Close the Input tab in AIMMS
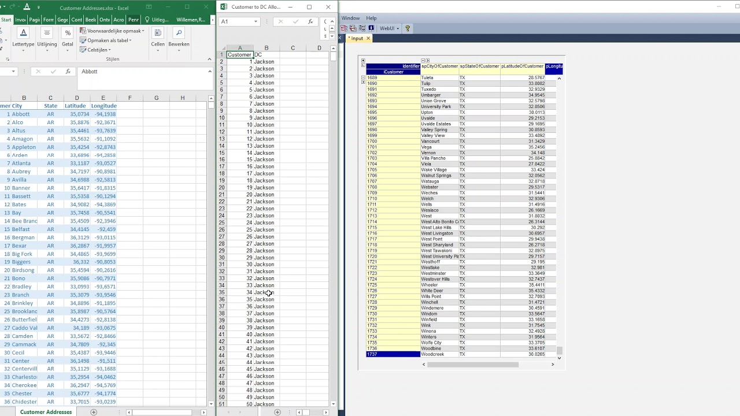 [368, 38]
